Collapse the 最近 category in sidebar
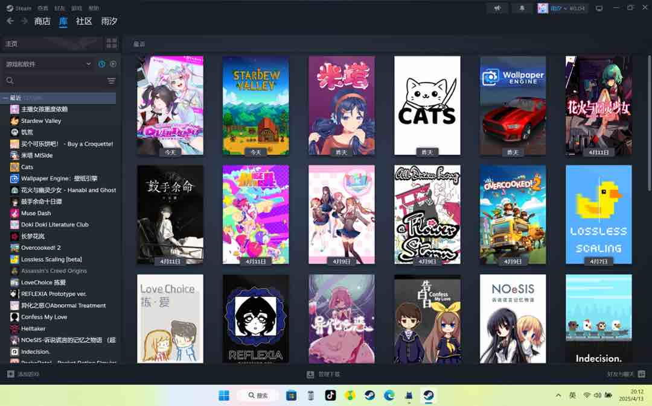This screenshot has width=652, height=406. pyautogui.click(x=5, y=98)
